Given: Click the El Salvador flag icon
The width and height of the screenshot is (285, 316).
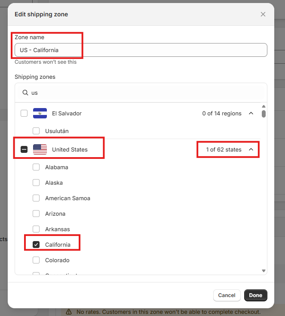Looking at the screenshot, I should click(x=40, y=113).
